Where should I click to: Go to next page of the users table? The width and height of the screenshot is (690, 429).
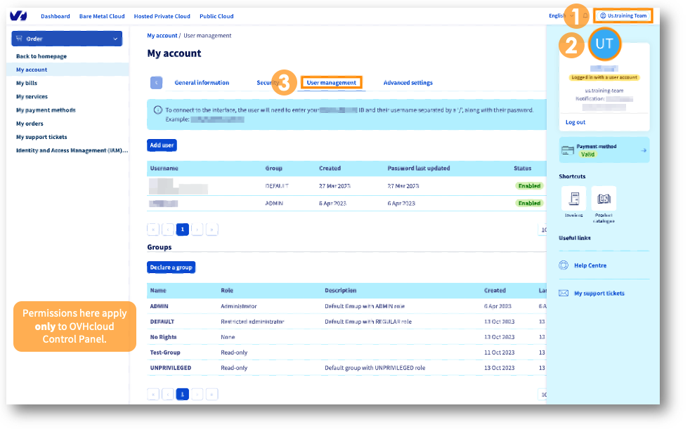coord(197,230)
